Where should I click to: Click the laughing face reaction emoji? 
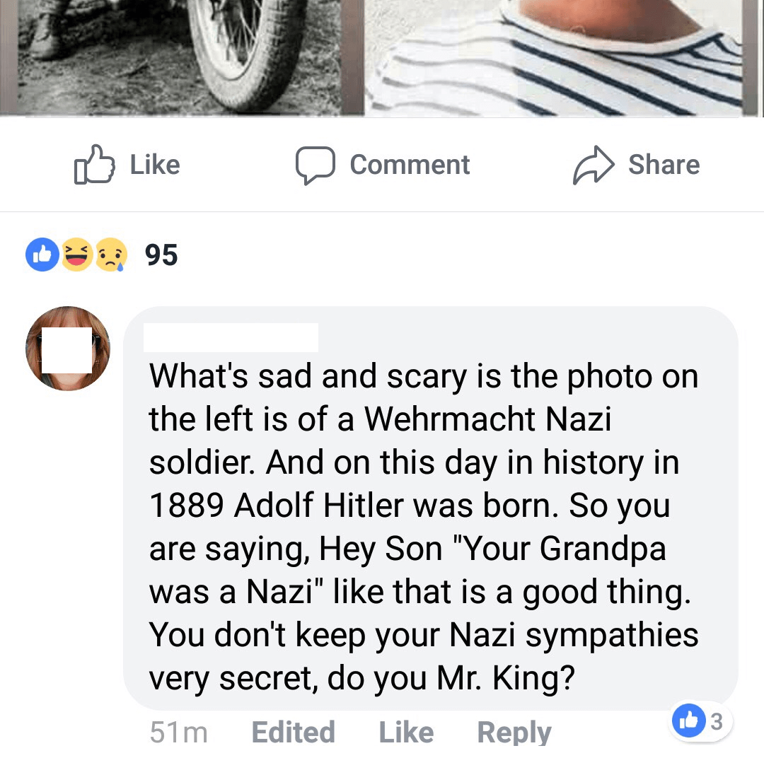[x=76, y=255]
